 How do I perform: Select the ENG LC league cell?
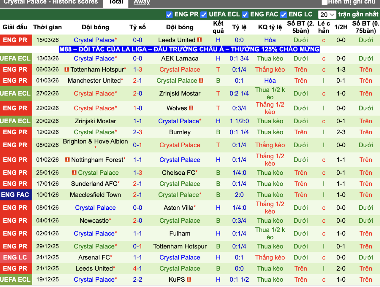tap(16, 257)
